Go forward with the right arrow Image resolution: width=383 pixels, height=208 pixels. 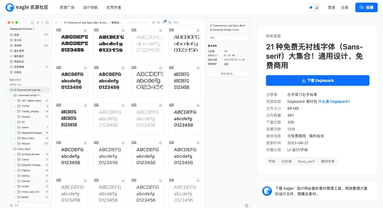60,23
